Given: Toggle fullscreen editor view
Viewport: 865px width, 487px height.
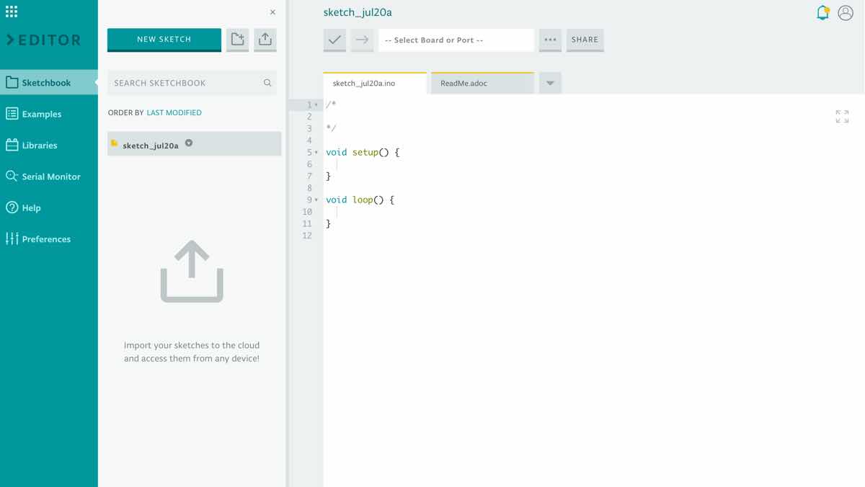Looking at the screenshot, I should pos(842,116).
